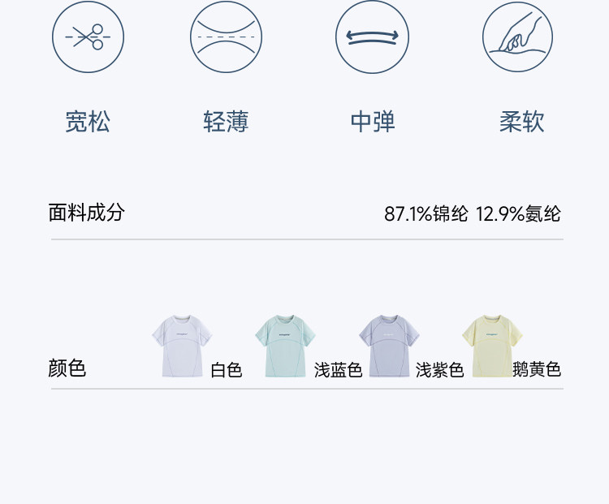Click the 中弹 label
The height and width of the screenshot is (504, 609).
click(x=373, y=123)
